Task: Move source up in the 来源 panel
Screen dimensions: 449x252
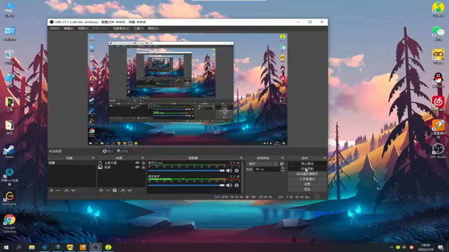Action: [x=122, y=190]
